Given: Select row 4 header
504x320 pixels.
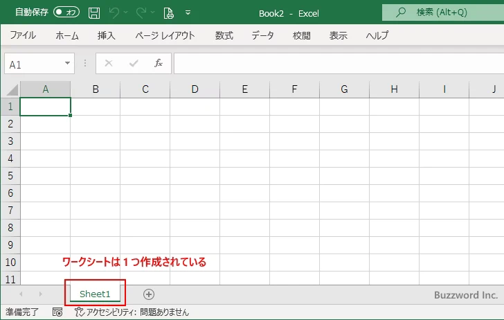Looking at the screenshot, I should point(10,159).
